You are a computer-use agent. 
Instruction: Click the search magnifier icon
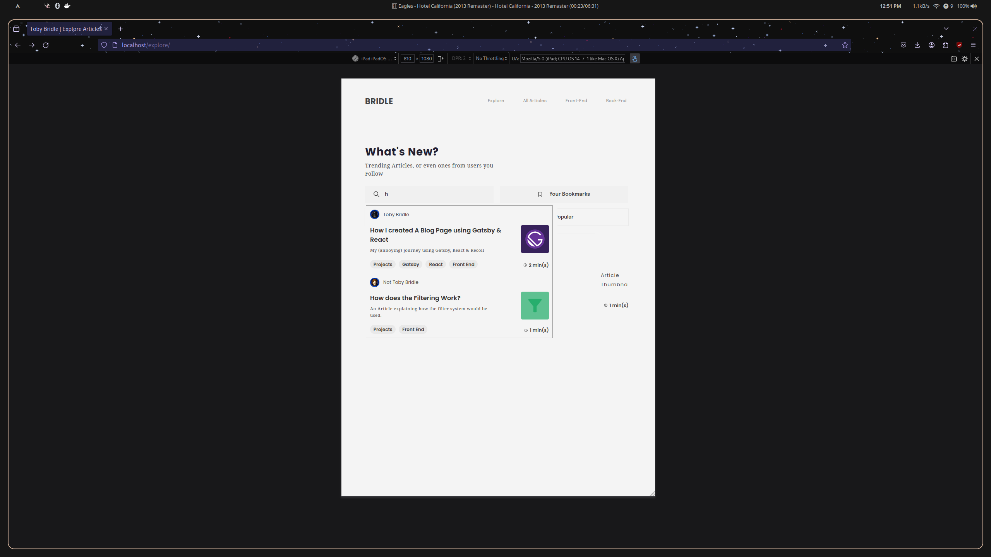[376, 194]
